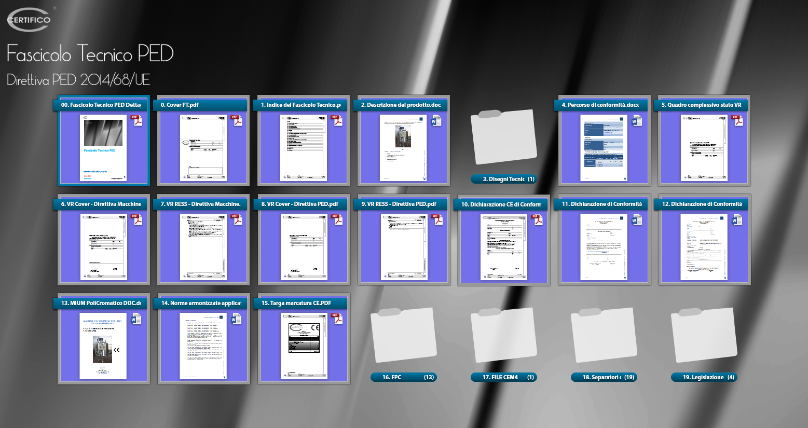The image size is (808, 428).
Task: Select 5. Quadro complessivo stato VR title
Action: click(x=703, y=105)
